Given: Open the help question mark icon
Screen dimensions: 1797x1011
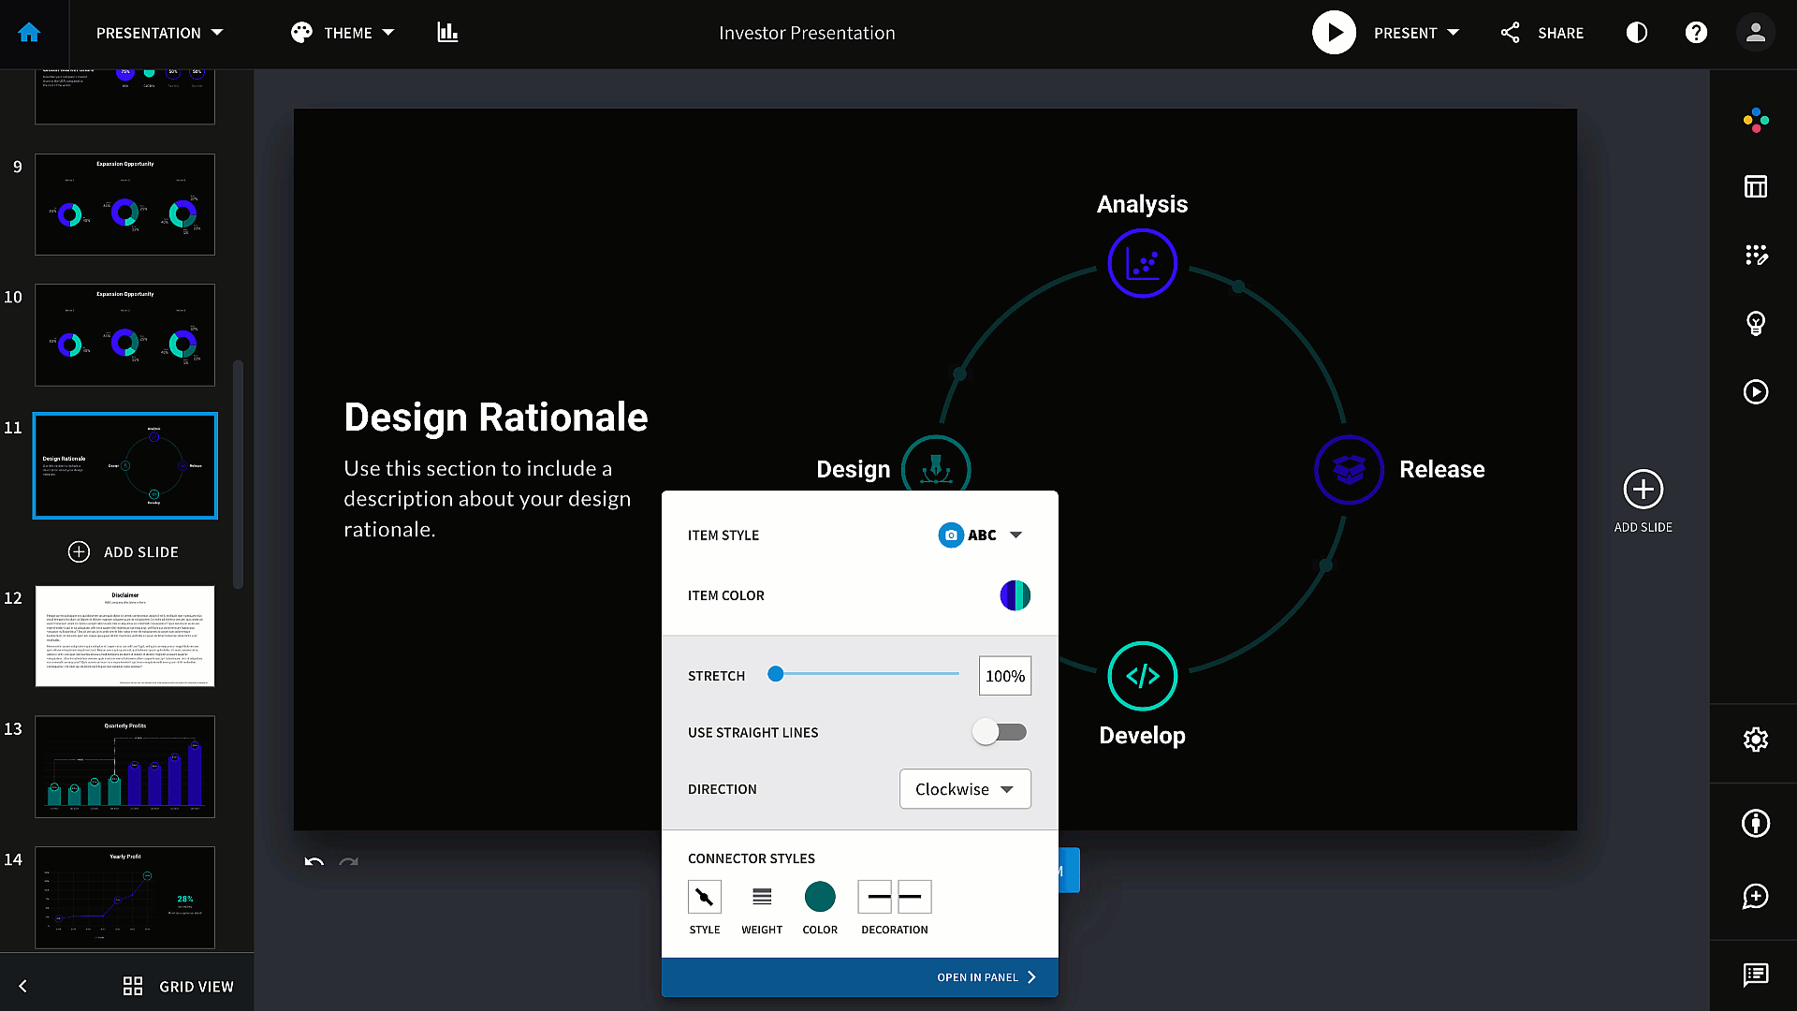Looking at the screenshot, I should [x=1696, y=33].
